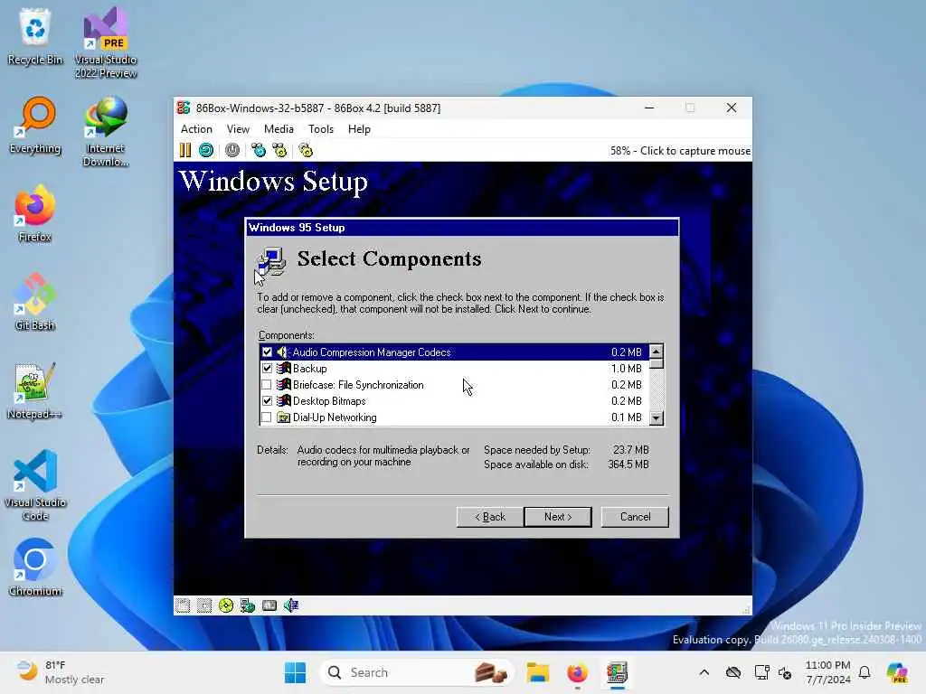
Task: Click the network display tray icon
Action: coord(761,672)
